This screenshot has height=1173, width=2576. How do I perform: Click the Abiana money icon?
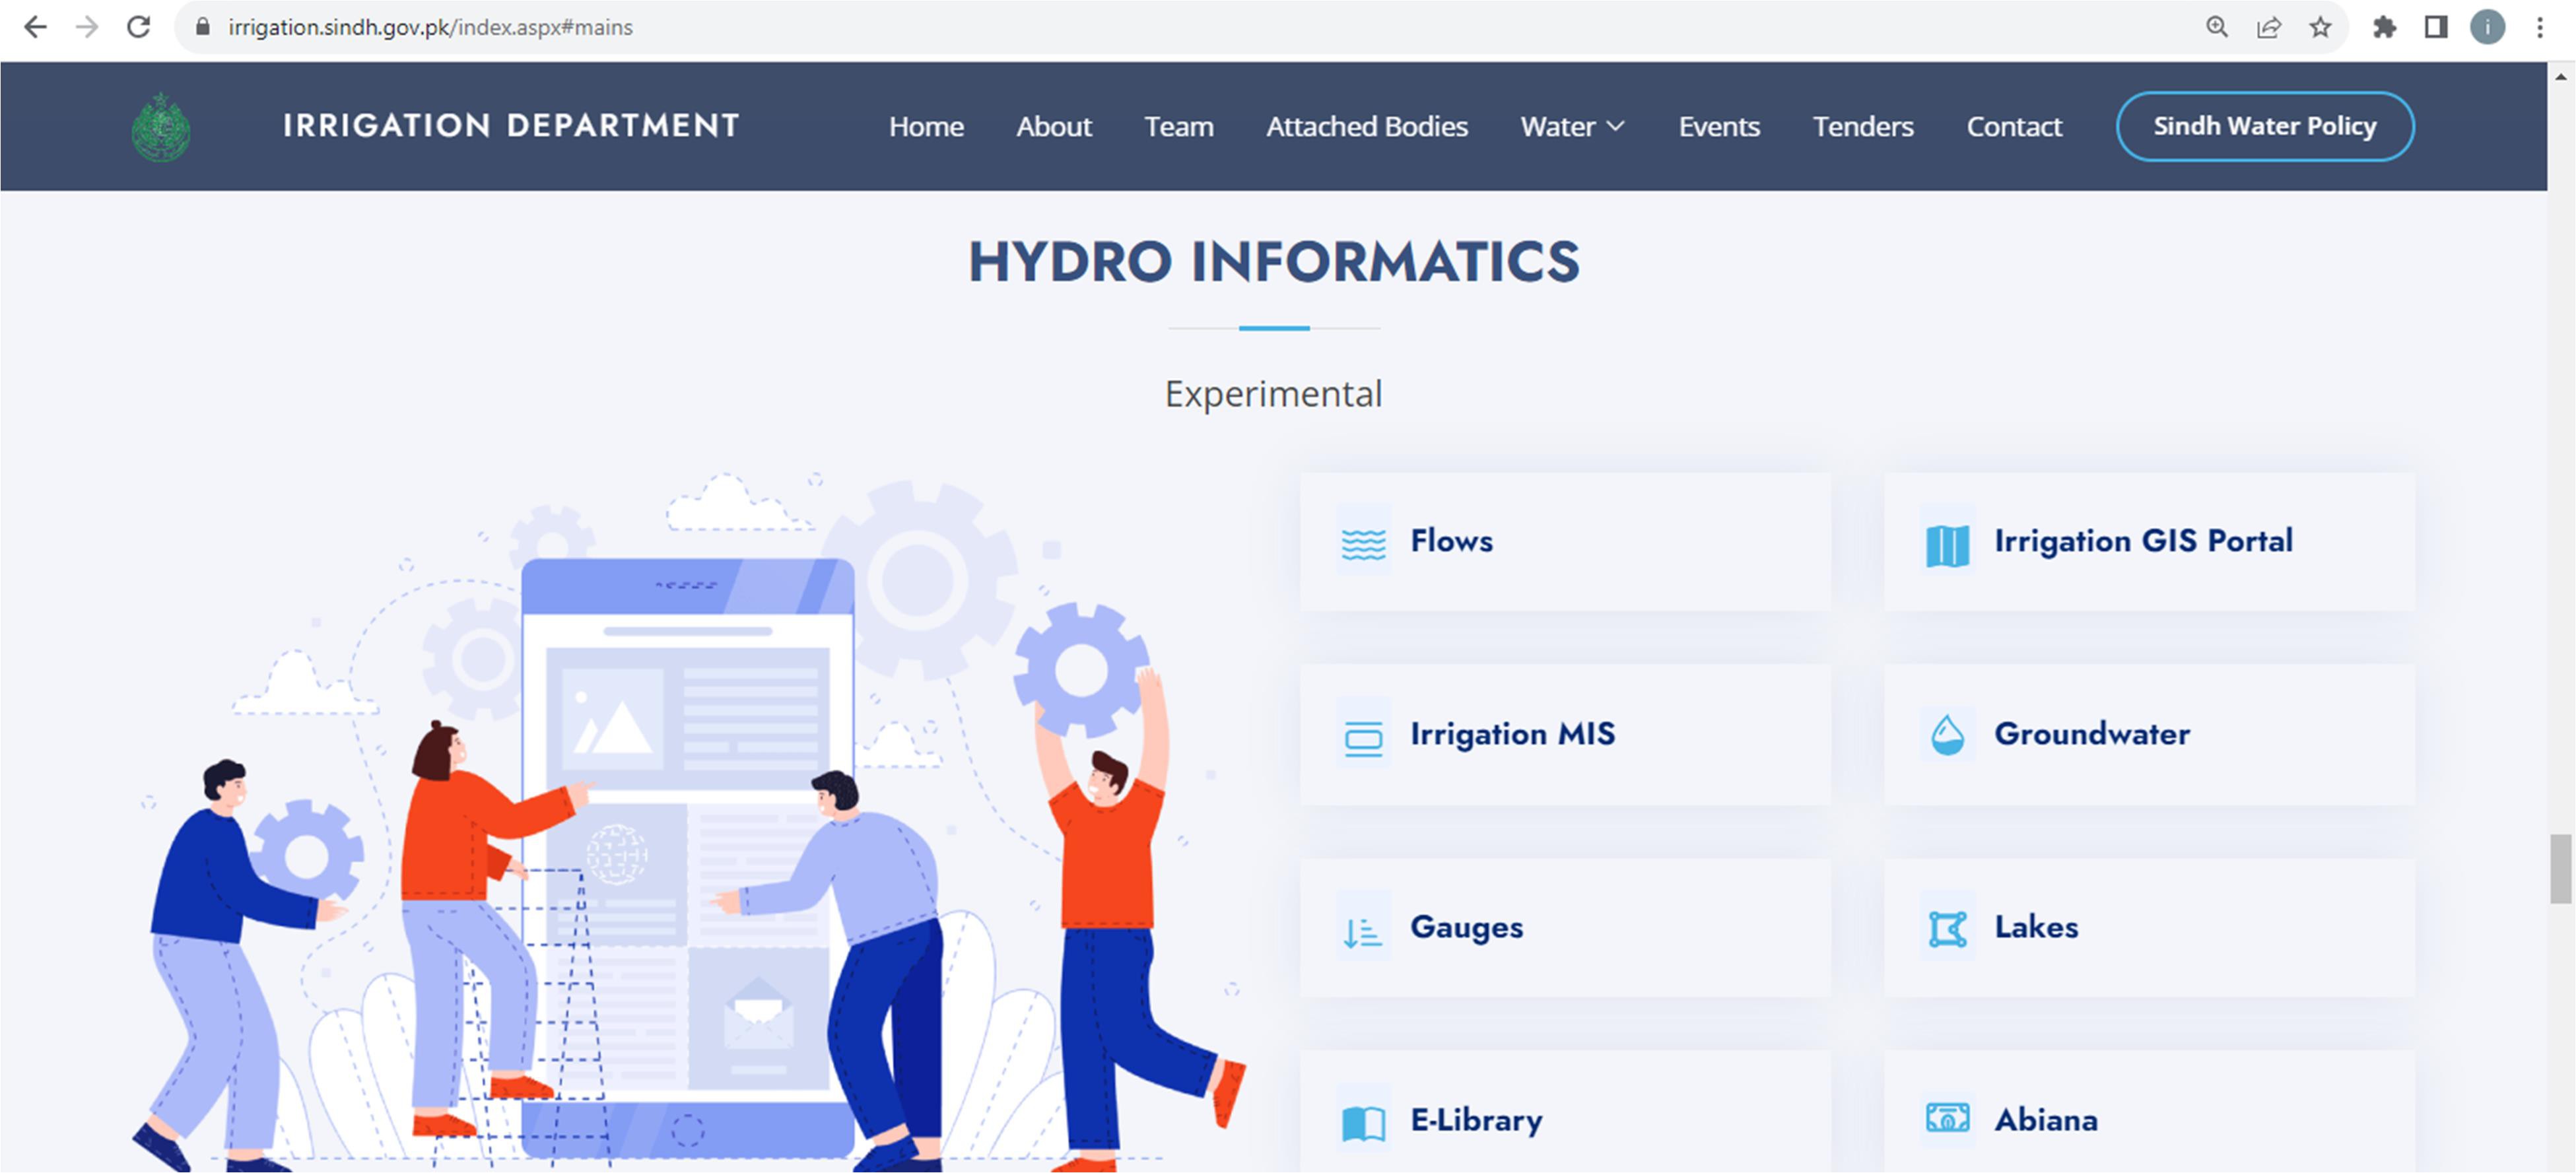coord(1947,1117)
